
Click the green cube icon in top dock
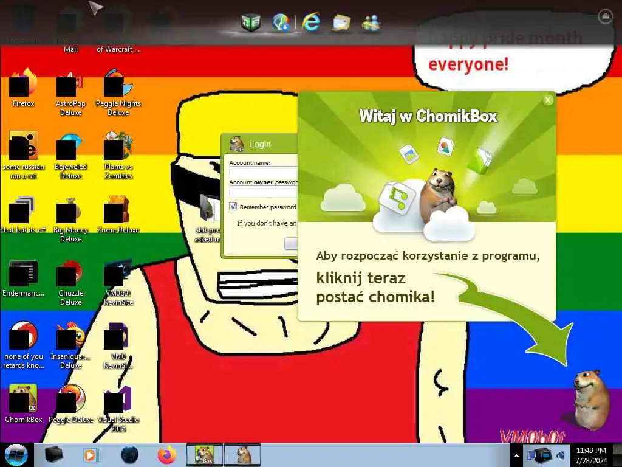pyautogui.click(x=251, y=22)
